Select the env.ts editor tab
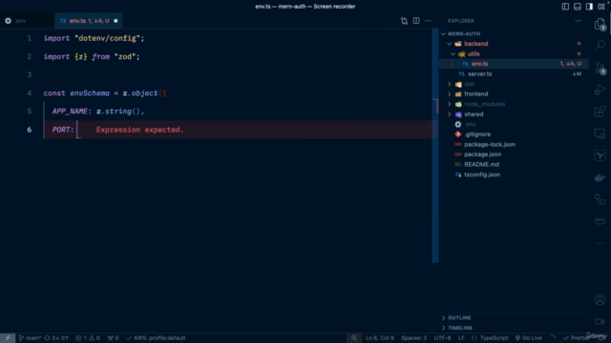 tap(89, 21)
